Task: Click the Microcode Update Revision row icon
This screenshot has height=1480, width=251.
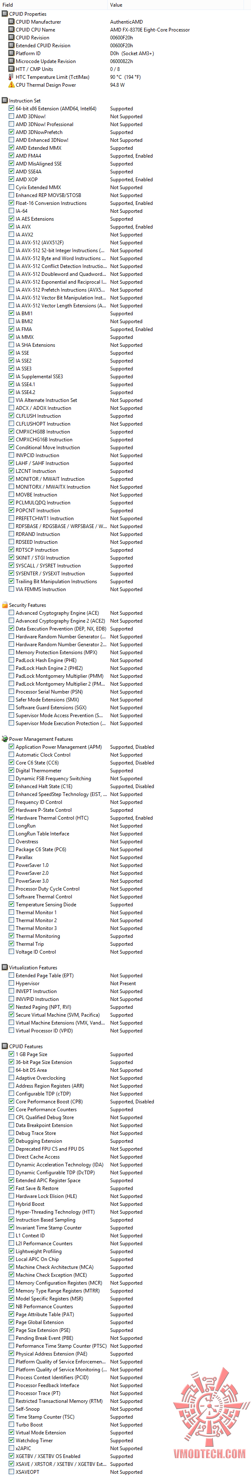Action: [12, 61]
